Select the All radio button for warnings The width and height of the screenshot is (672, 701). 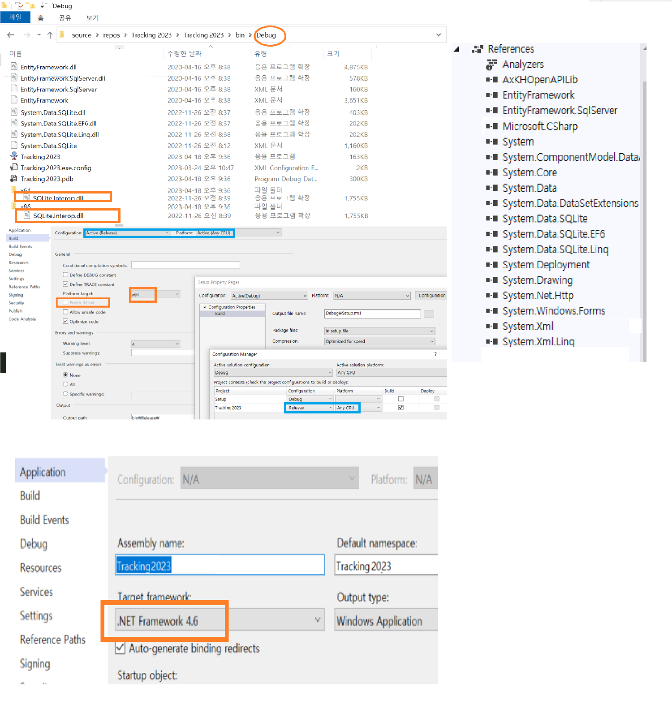point(66,384)
